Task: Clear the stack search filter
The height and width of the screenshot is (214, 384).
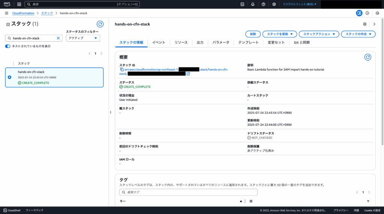Action: tap(58, 38)
